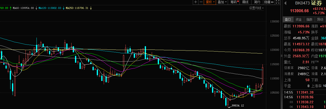
Task: Switch to the 资金 tab
Action: tap(298, 19)
